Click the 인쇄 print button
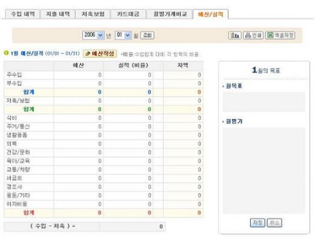 tap(253, 35)
